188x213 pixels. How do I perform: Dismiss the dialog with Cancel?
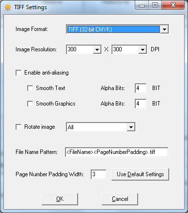pyautogui.click(x=120, y=199)
